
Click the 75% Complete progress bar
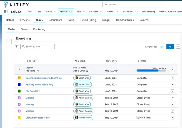click(151, 71)
